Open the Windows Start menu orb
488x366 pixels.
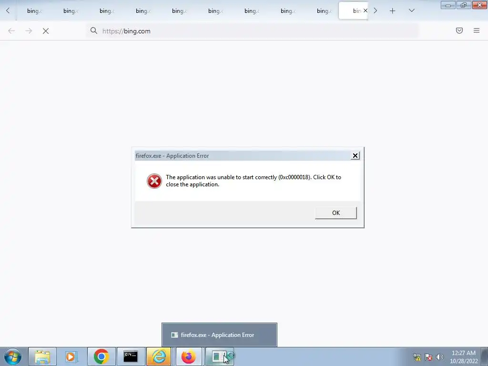(13, 356)
